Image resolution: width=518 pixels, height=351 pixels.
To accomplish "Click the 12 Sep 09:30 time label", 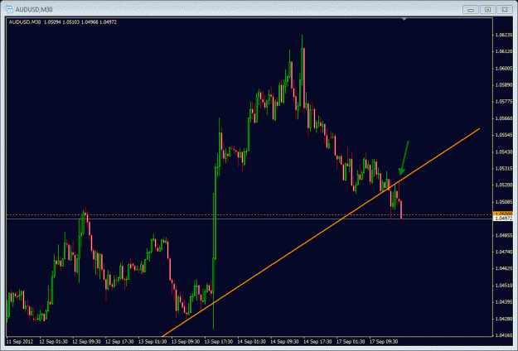I will [x=86, y=342].
